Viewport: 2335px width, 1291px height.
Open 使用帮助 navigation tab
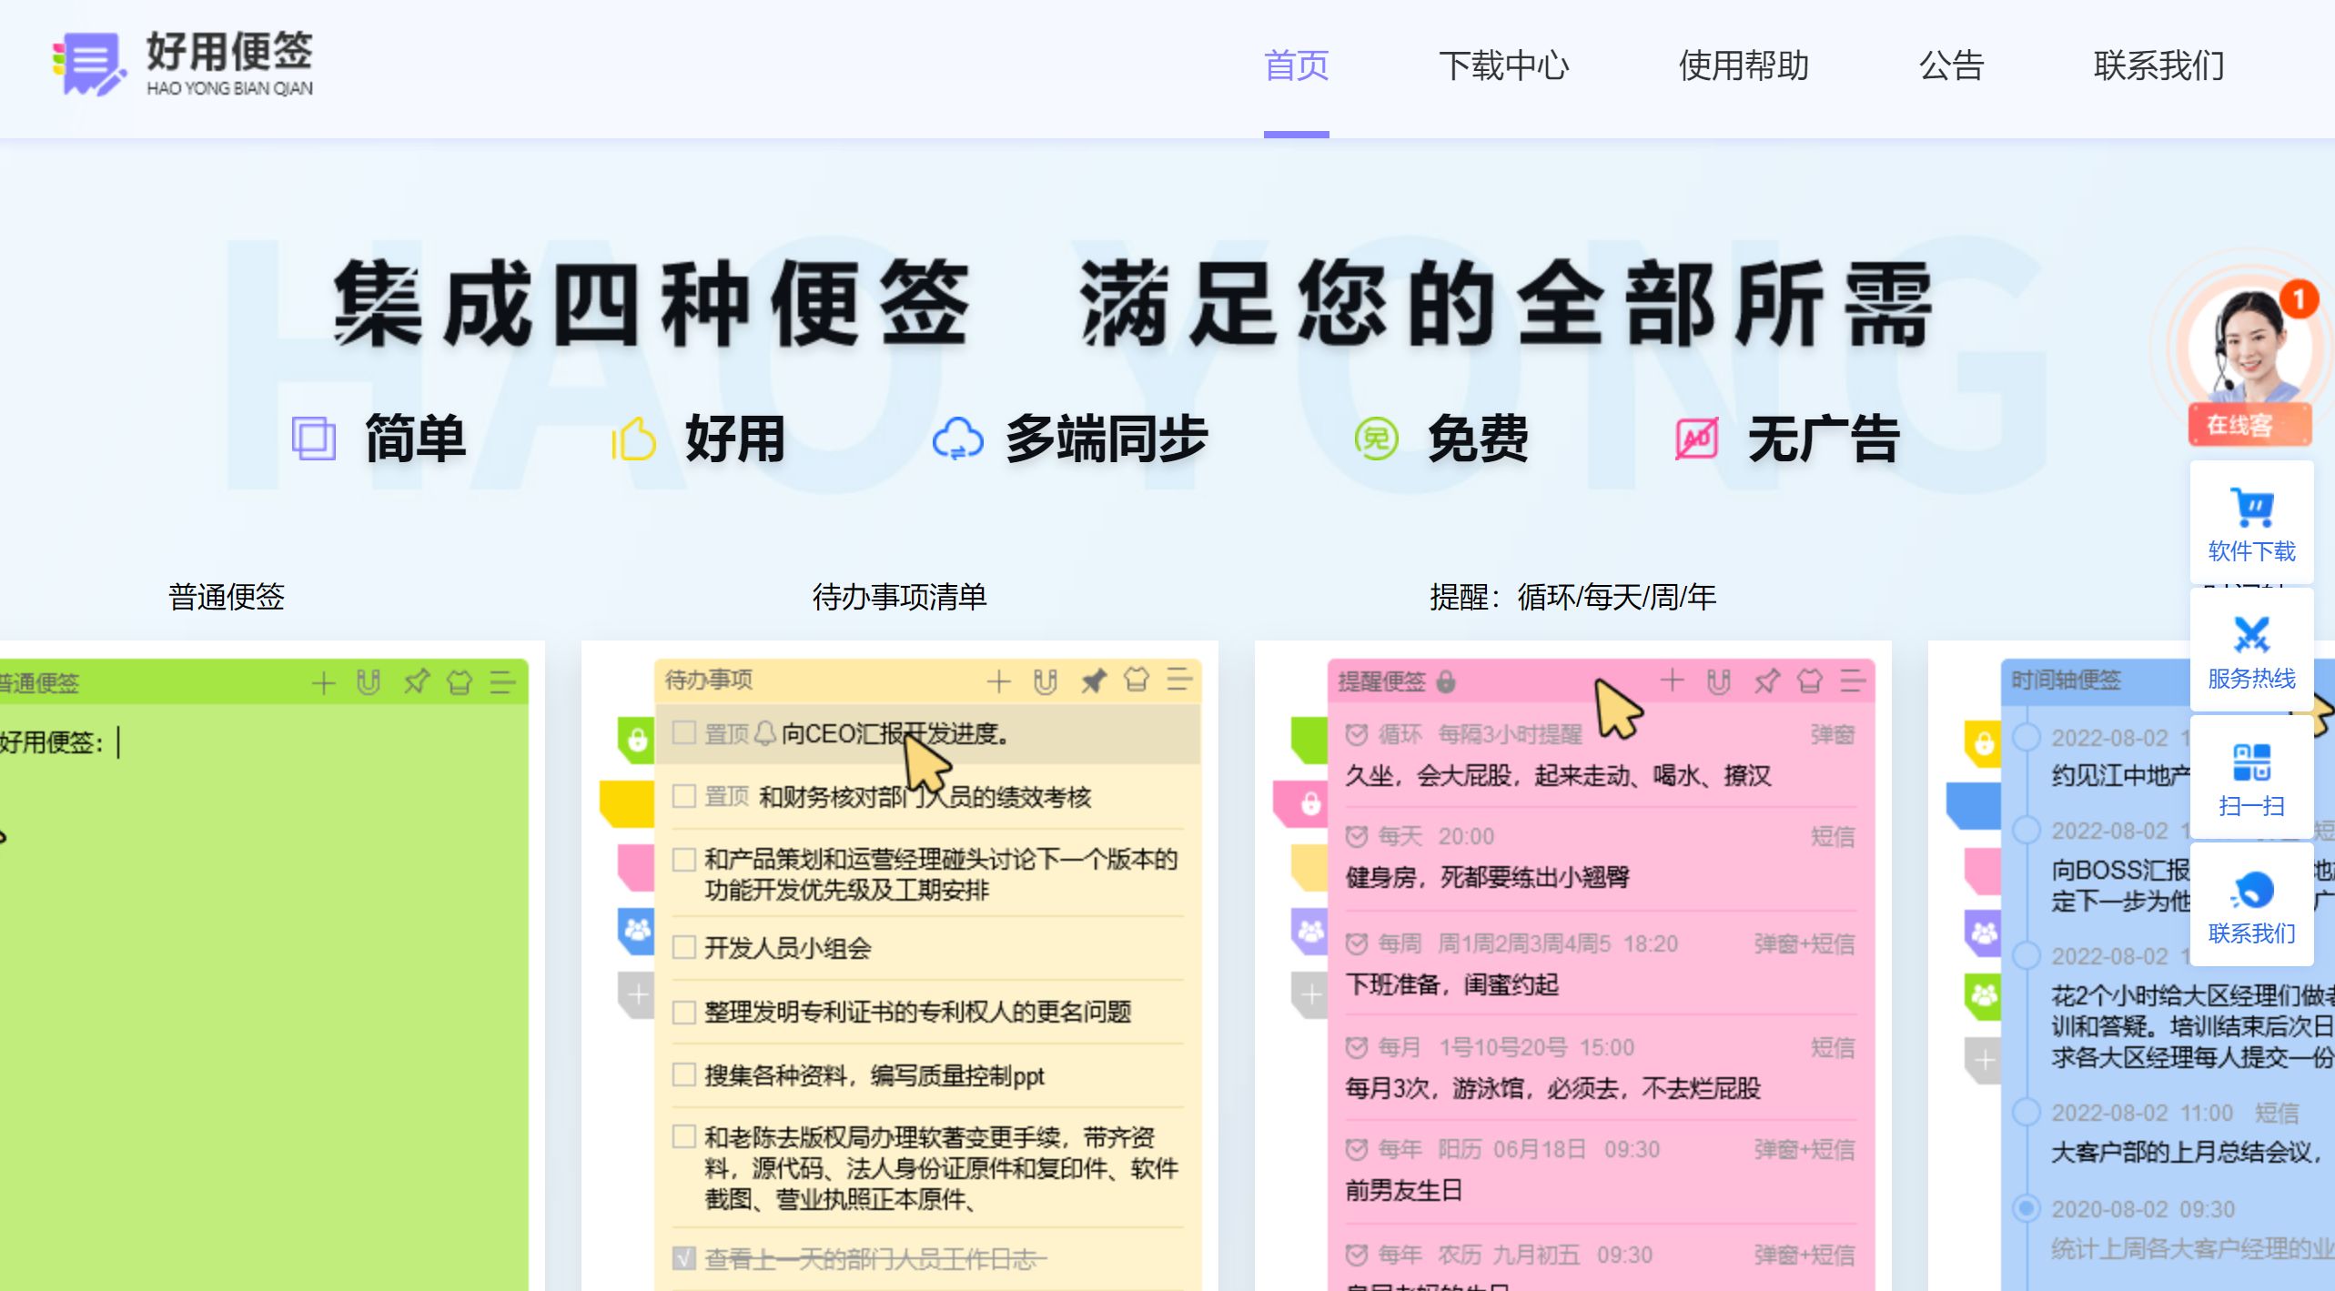coord(1744,66)
